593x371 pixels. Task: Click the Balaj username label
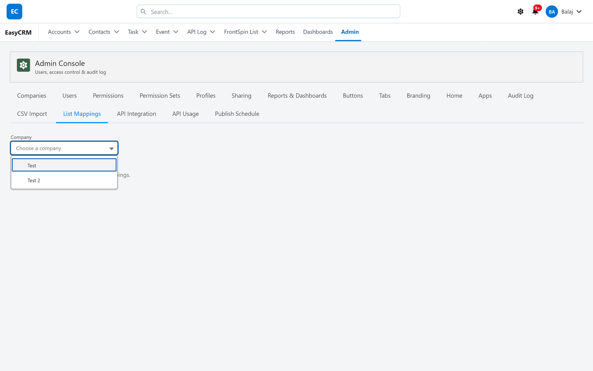click(567, 11)
